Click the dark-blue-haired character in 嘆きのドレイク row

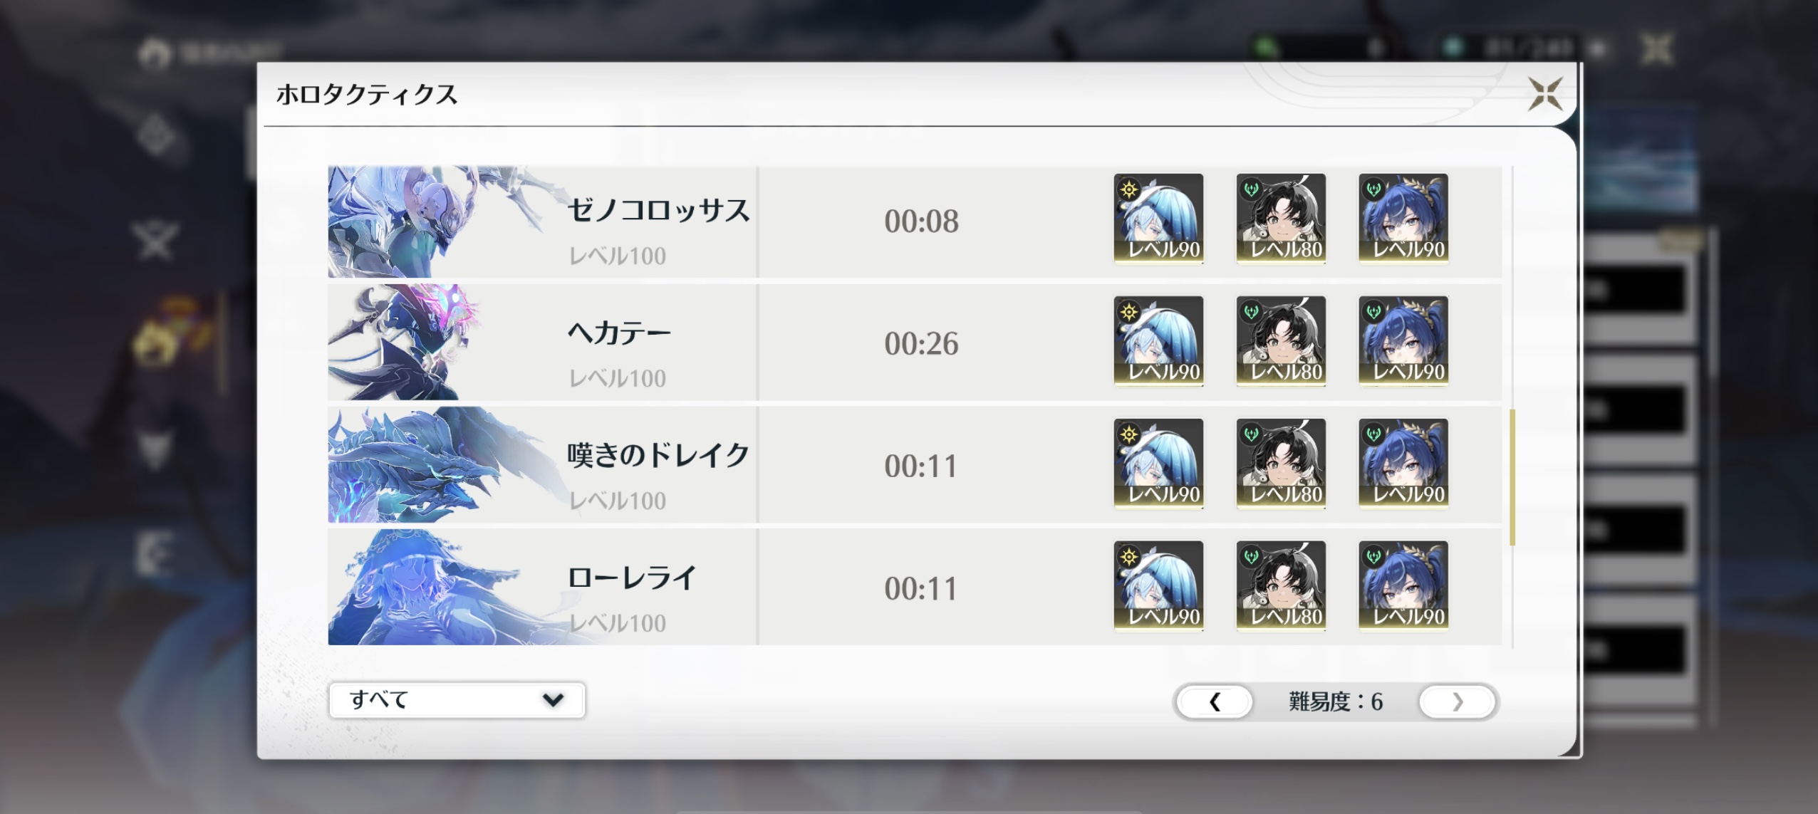tap(1403, 464)
